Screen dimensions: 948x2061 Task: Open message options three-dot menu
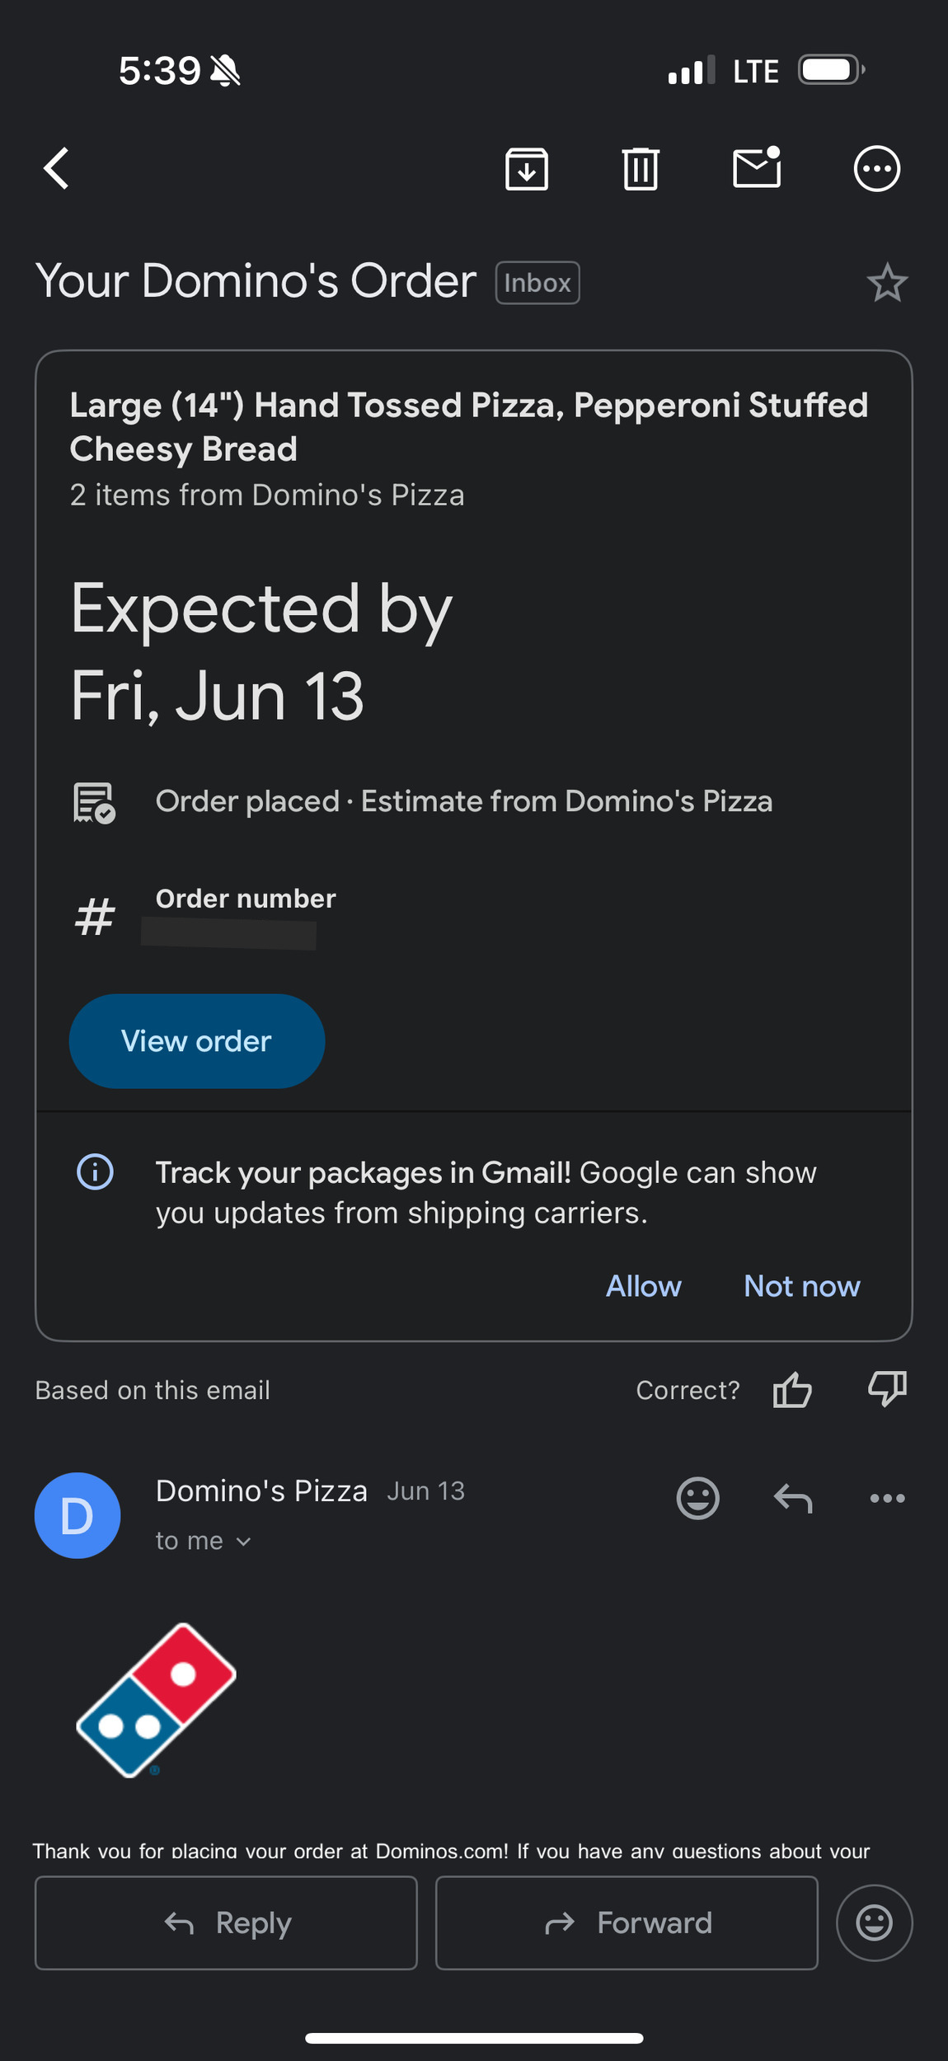pyautogui.click(x=887, y=1498)
